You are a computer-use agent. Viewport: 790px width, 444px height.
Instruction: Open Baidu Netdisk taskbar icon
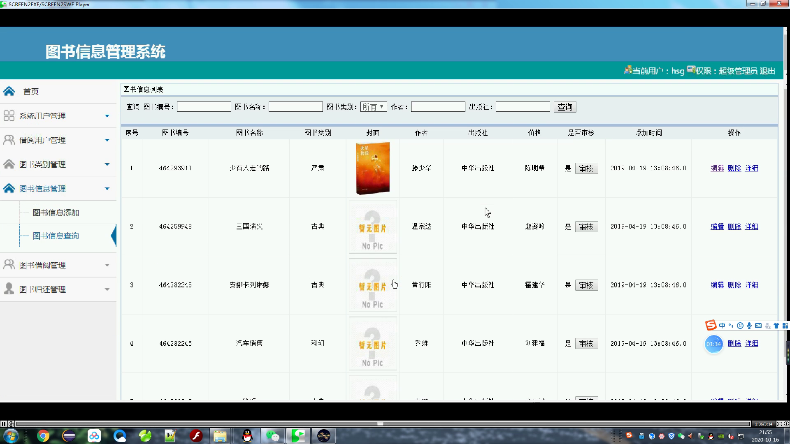(x=94, y=436)
